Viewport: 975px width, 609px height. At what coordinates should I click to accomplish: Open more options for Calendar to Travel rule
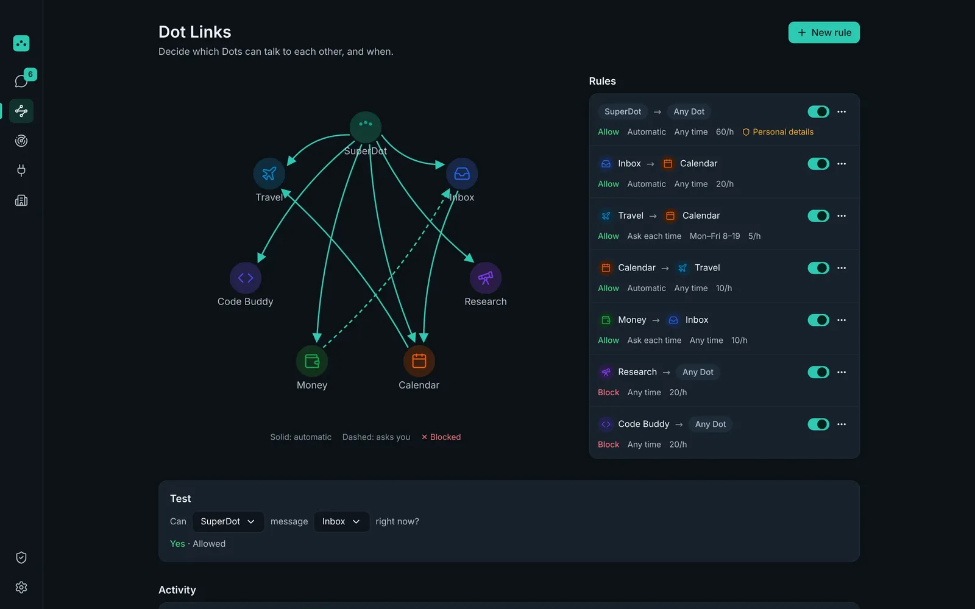[842, 268]
